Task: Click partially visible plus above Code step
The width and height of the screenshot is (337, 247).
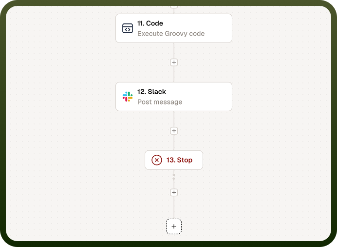Action: (174, 7)
